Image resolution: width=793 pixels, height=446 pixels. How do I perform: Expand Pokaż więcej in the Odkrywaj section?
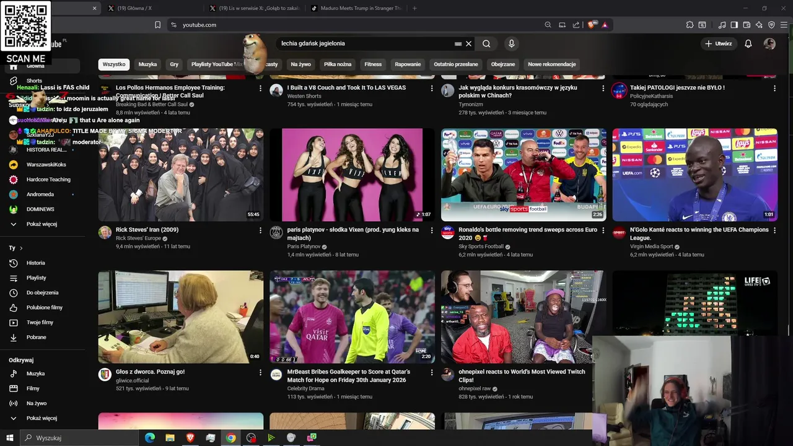[40, 418]
